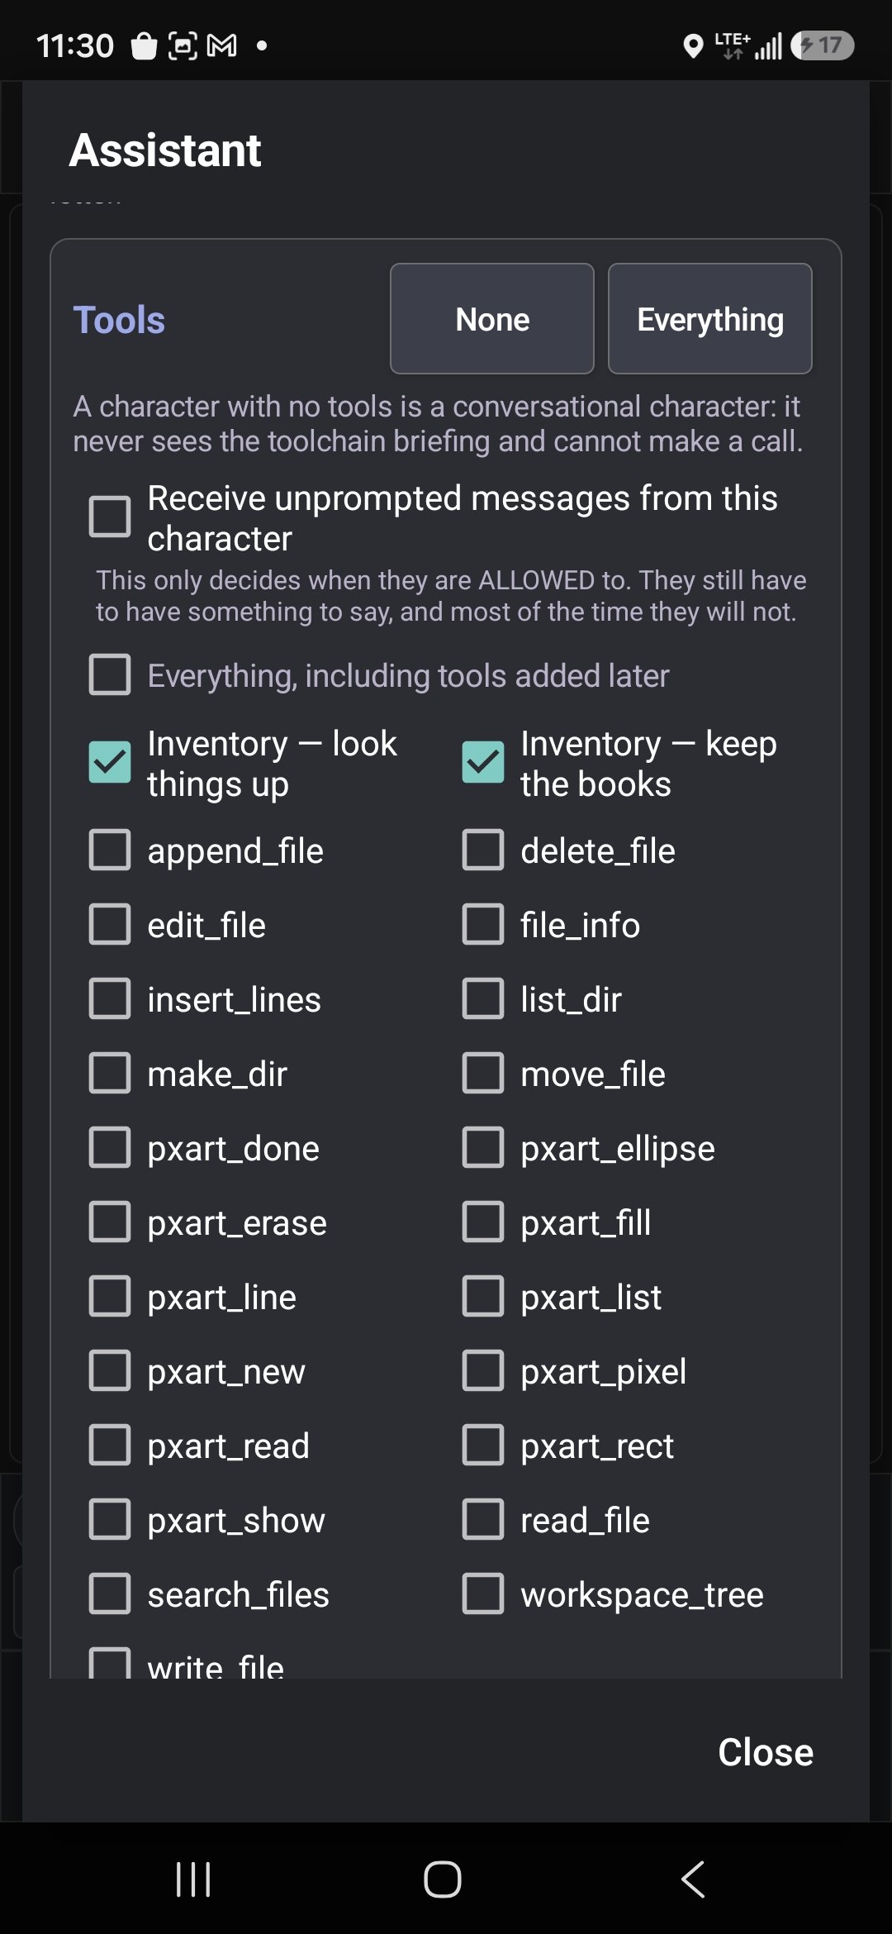
Task: Select Everything to enable all tools
Action: pyautogui.click(x=710, y=319)
